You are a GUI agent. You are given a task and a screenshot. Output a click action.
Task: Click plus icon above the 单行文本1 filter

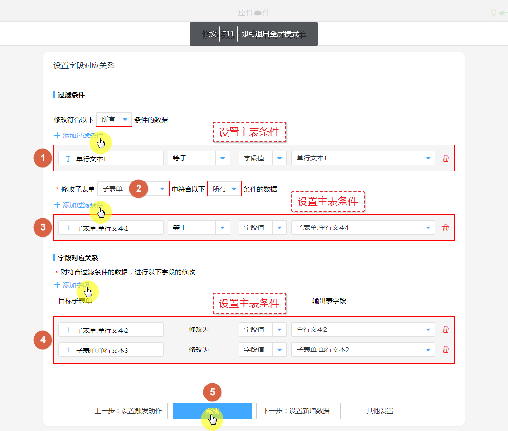(x=57, y=136)
